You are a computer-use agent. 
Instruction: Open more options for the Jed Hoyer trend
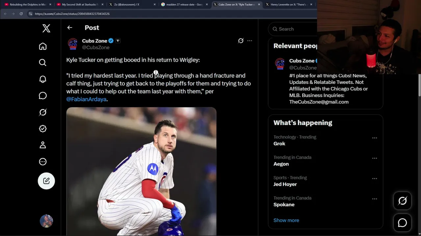coord(375,179)
